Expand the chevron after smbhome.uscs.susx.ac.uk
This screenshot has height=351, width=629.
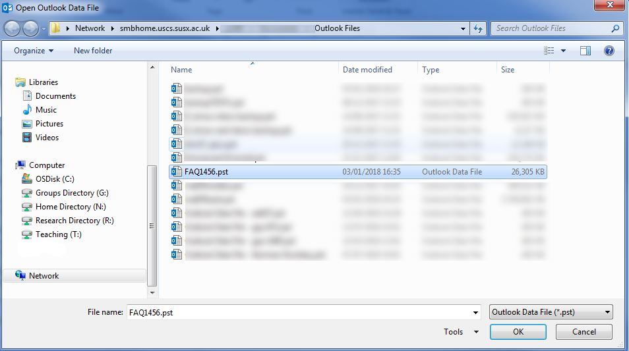point(217,28)
